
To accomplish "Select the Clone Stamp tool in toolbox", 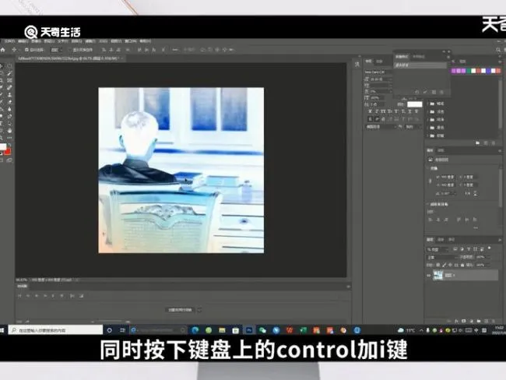I will click(x=9, y=94).
